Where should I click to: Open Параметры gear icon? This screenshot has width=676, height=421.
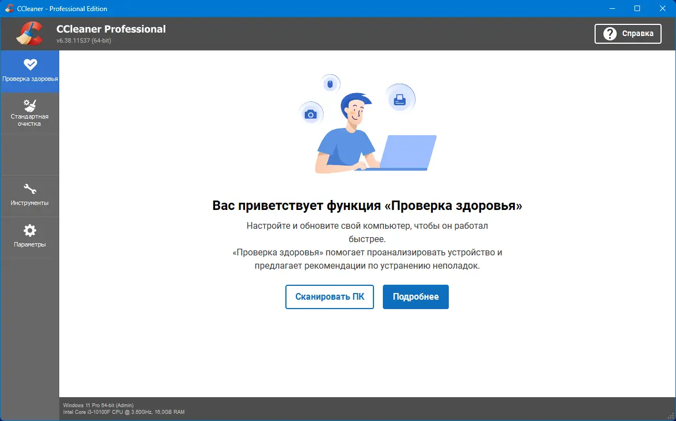(x=30, y=230)
